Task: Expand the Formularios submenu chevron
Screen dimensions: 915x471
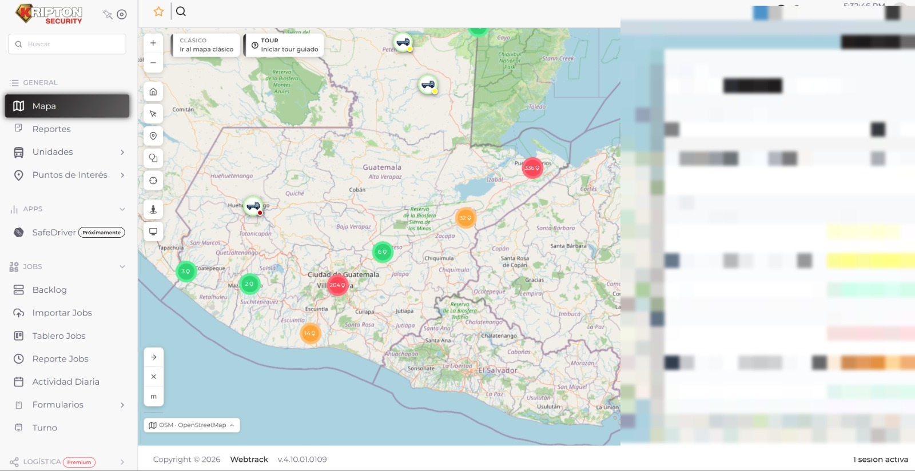Action: tap(122, 405)
